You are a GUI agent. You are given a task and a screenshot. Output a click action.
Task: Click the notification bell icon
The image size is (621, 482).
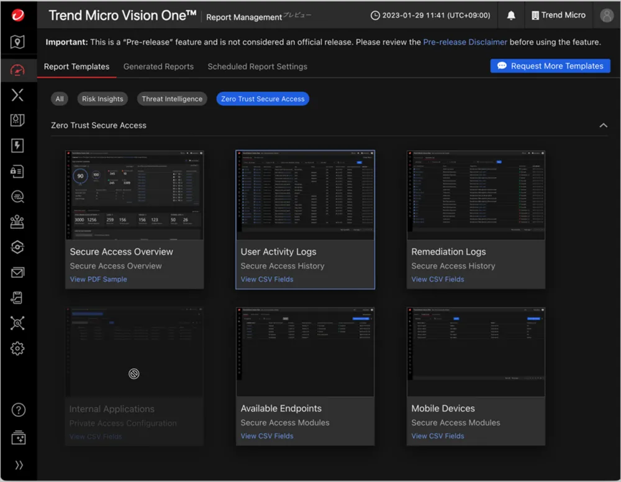point(511,16)
